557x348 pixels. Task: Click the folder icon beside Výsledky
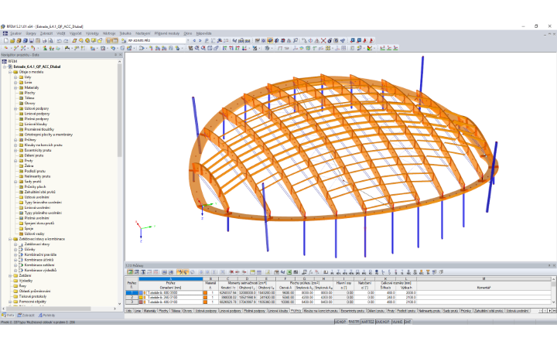15,281
